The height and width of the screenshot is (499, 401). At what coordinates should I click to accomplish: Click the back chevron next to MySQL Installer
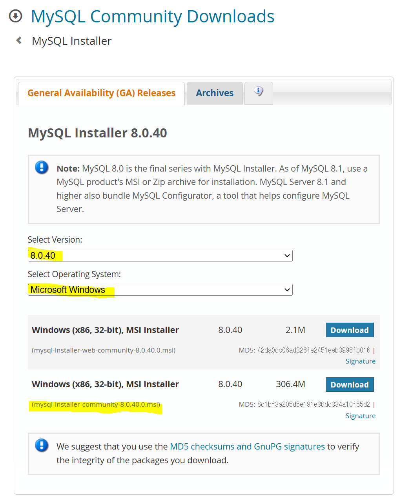(18, 40)
